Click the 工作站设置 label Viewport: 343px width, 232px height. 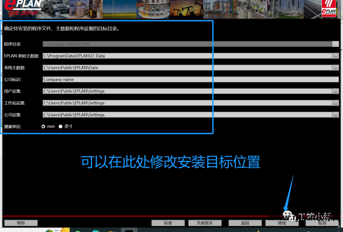click(15, 103)
